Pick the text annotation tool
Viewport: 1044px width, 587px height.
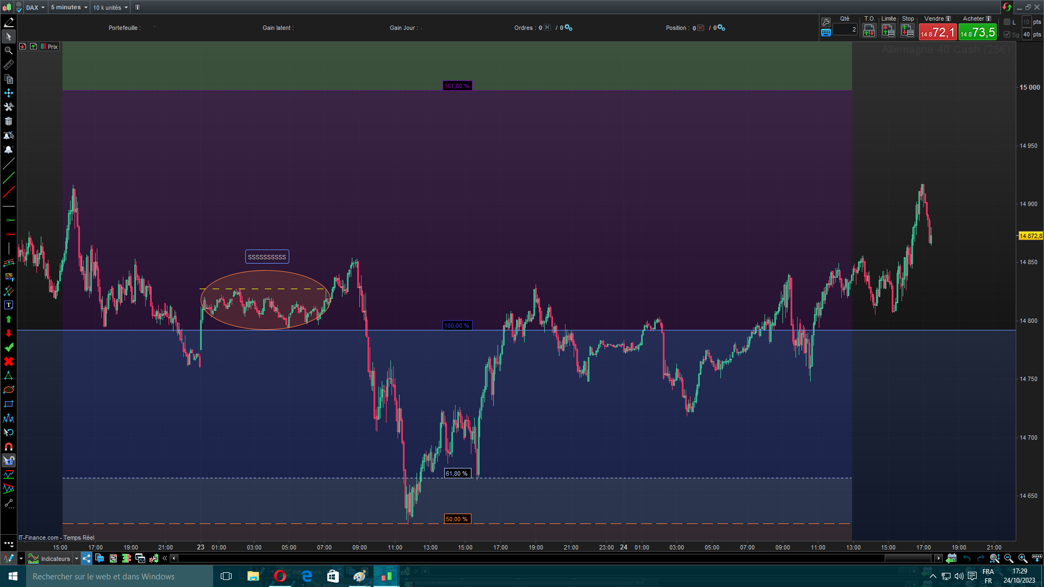[9, 305]
